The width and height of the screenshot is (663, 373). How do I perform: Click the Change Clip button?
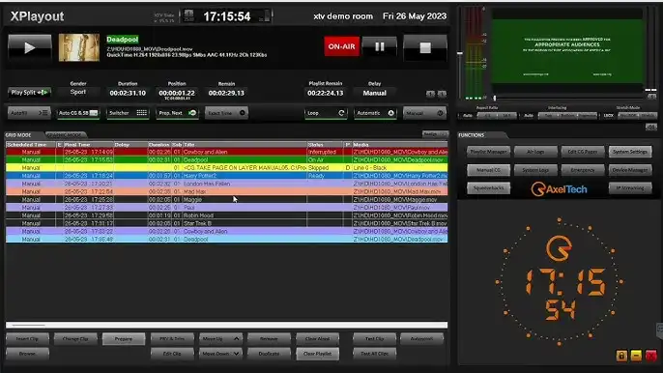click(x=75, y=339)
